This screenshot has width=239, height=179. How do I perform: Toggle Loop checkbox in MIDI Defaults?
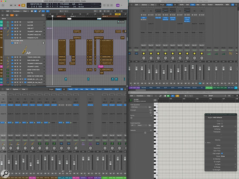tap(222, 124)
